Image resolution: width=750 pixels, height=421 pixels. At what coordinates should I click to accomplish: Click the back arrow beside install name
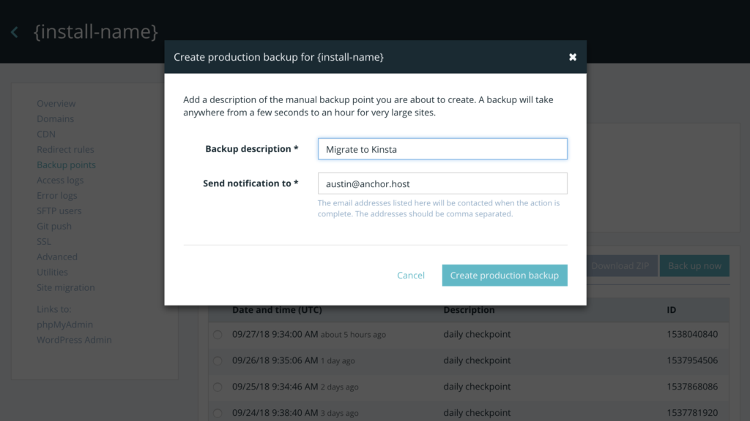pos(14,32)
